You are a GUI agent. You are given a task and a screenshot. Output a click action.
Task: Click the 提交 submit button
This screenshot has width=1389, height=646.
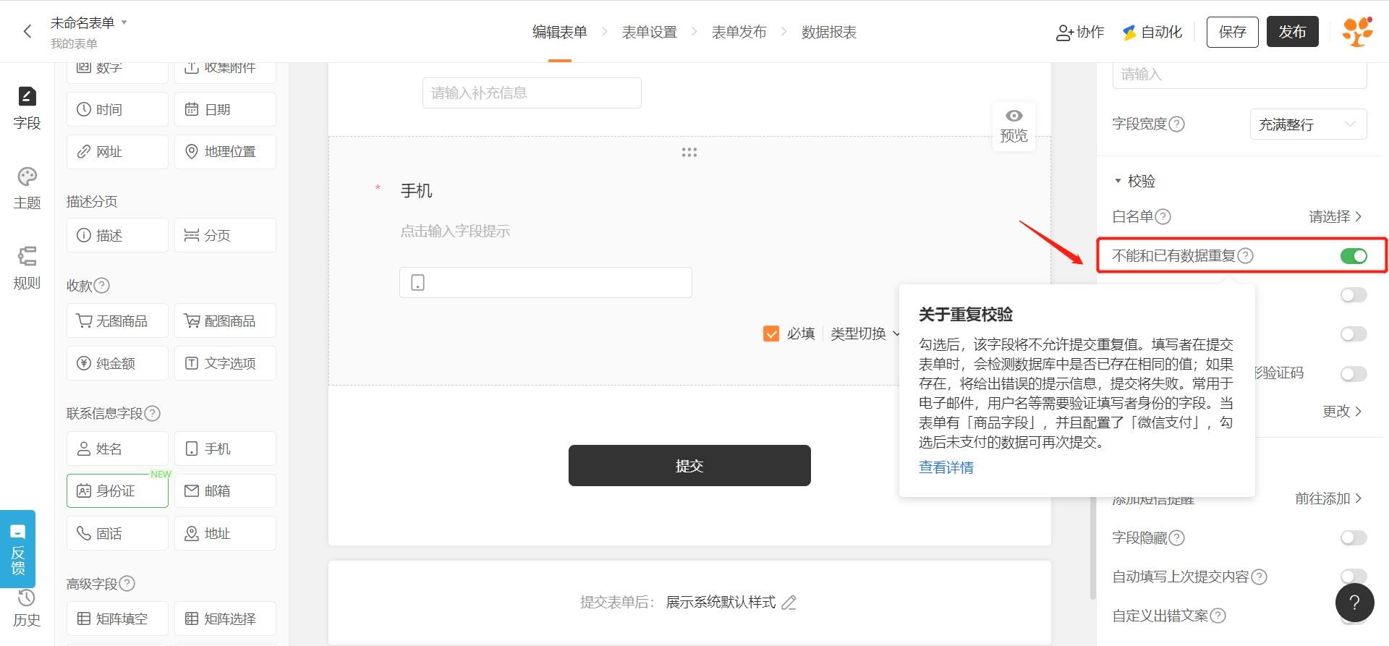point(689,465)
